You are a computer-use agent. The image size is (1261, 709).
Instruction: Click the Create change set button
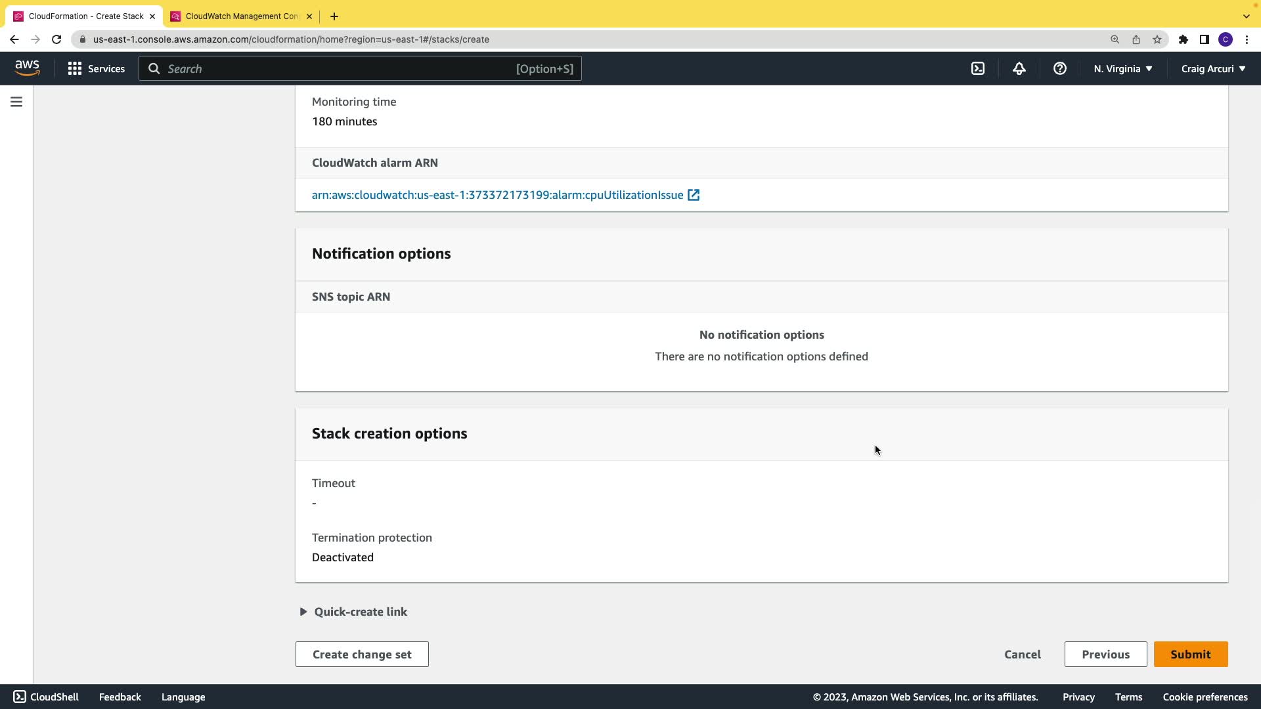coord(362,655)
